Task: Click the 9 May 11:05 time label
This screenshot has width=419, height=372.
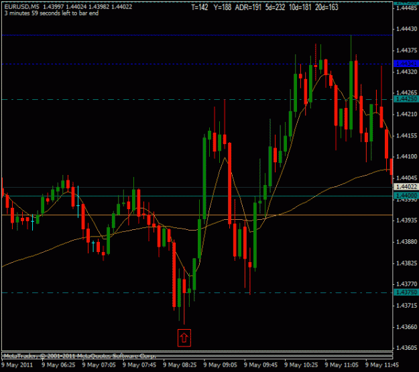Action: click(341, 365)
